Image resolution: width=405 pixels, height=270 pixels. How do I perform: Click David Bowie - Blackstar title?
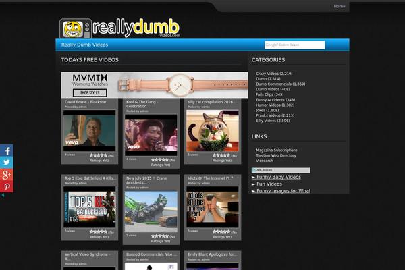pos(86,102)
